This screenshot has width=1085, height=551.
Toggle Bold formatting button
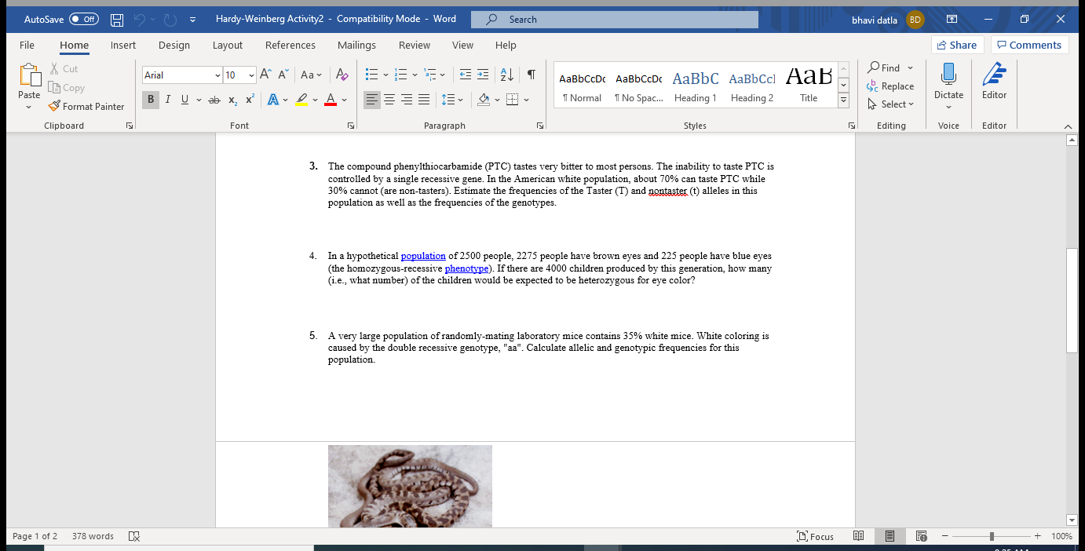pos(151,100)
